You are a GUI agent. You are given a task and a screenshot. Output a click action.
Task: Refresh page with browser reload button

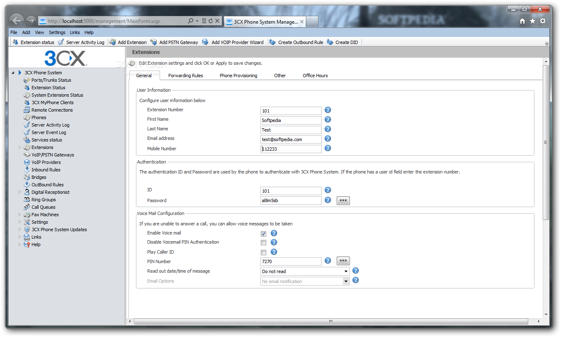coord(211,21)
